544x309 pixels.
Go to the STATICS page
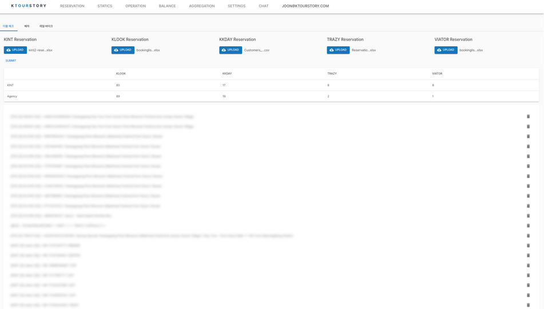pyautogui.click(x=105, y=6)
